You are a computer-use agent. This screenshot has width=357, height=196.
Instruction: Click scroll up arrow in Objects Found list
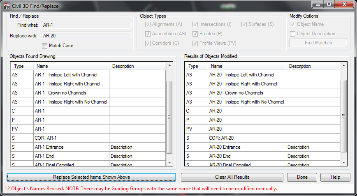pyautogui.click(x=169, y=65)
